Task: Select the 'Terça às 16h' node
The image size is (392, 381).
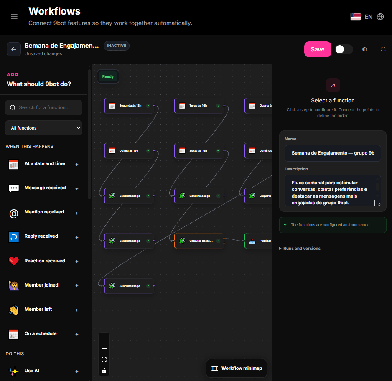Action: pyautogui.click(x=199, y=106)
